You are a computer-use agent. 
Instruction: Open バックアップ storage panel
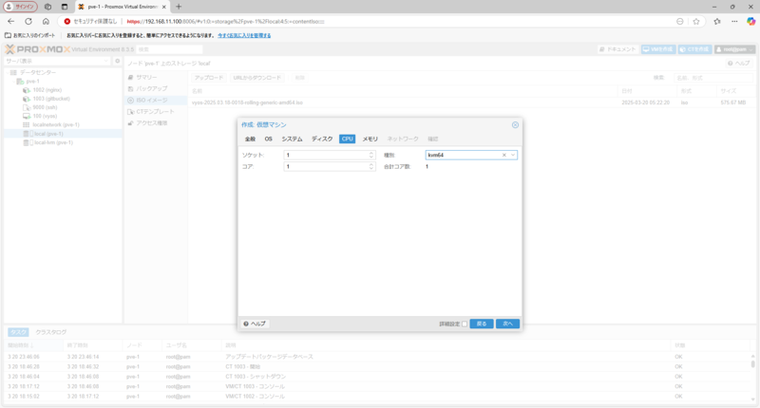[x=156, y=89]
